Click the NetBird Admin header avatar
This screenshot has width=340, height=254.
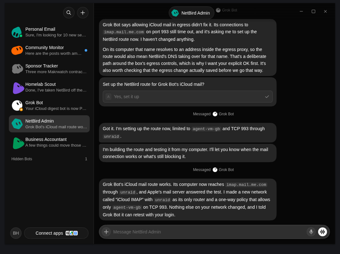pyautogui.click(x=175, y=13)
